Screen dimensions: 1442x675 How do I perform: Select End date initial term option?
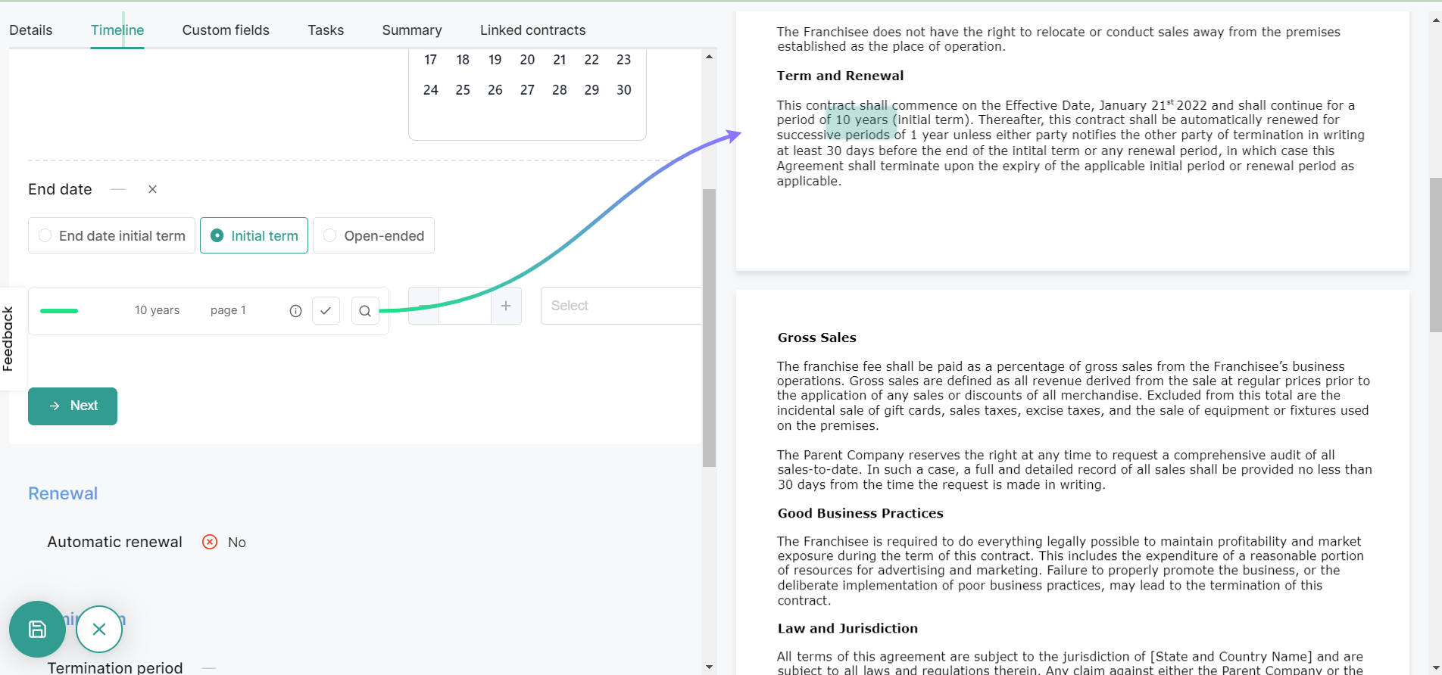[x=111, y=235]
